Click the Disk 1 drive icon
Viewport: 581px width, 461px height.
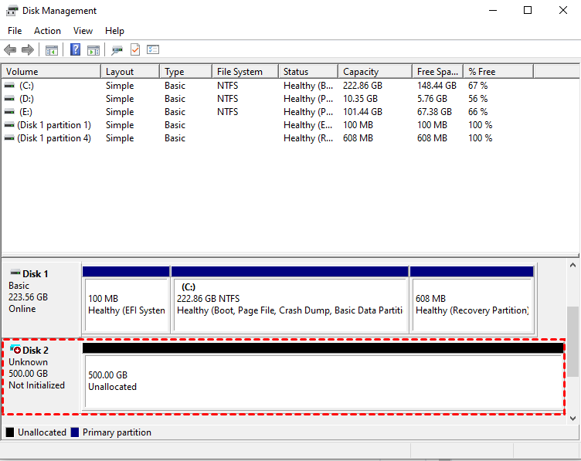click(15, 273)
